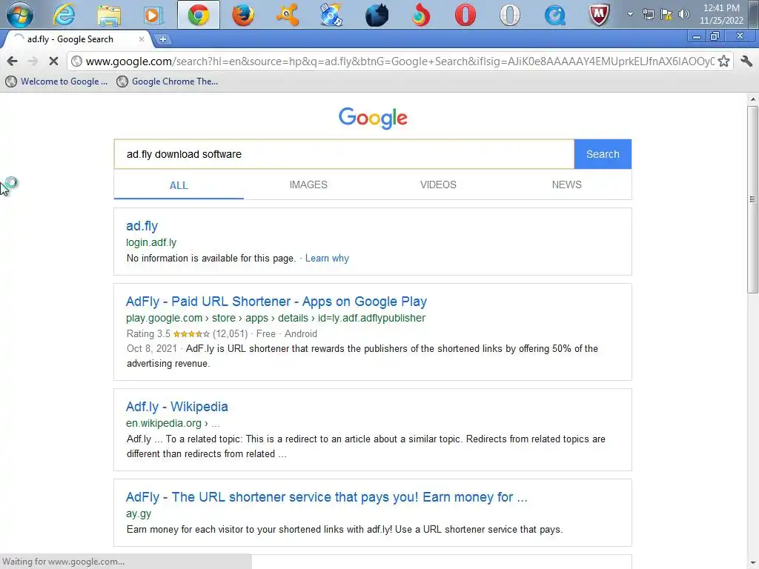Switch to the IMAGES tab
The width and height of the screenshot is (759, 569).
308,184
